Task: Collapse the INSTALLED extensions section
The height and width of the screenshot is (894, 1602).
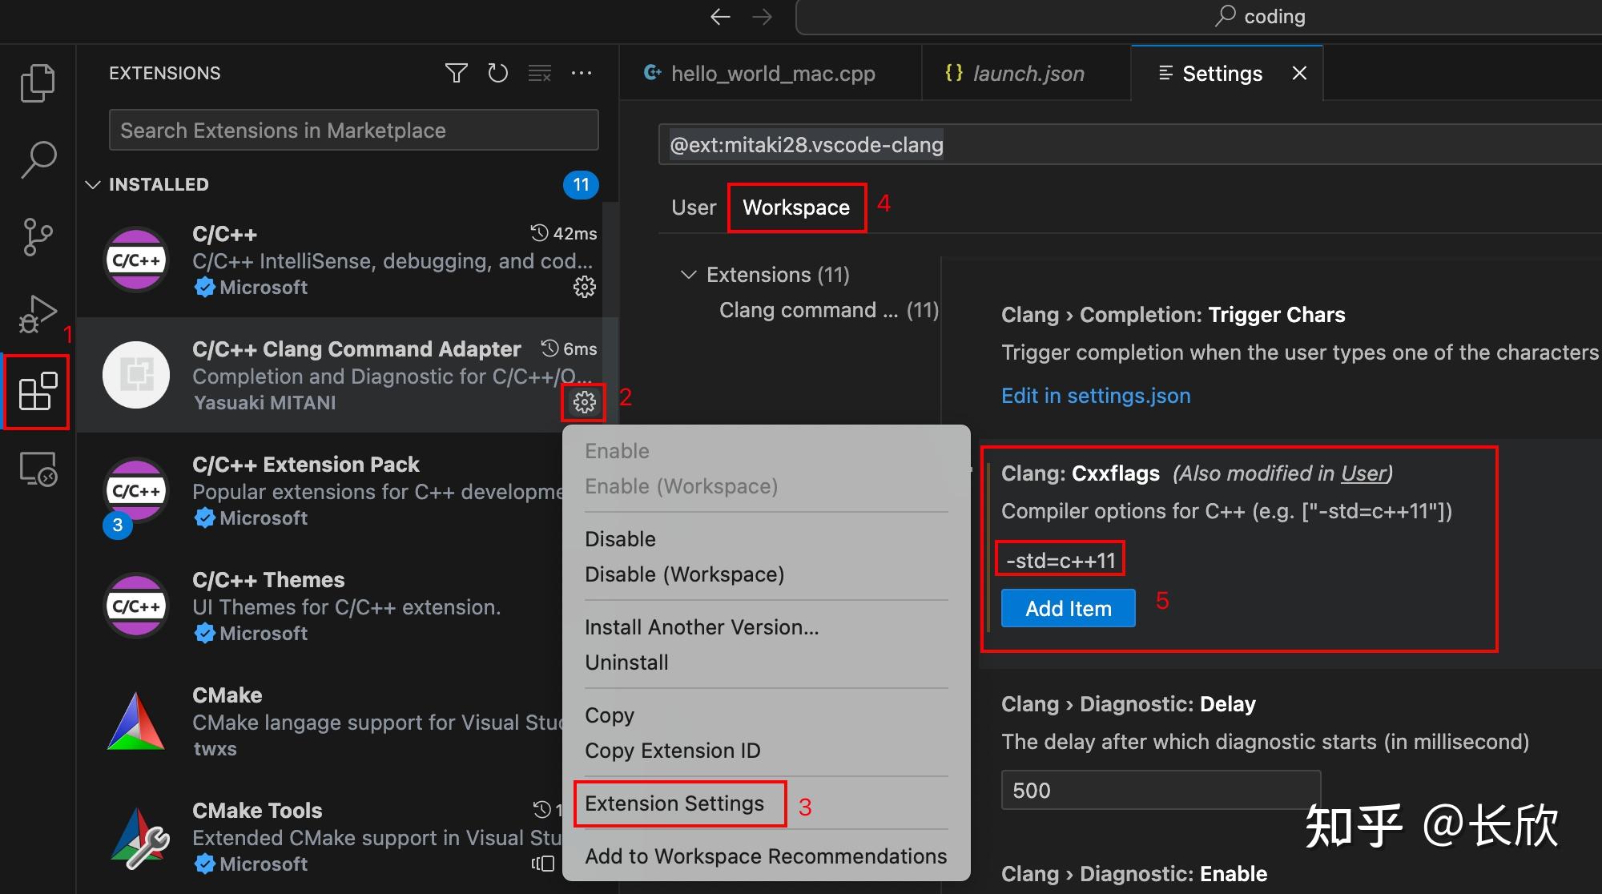Action: click(x=93, y=185)
